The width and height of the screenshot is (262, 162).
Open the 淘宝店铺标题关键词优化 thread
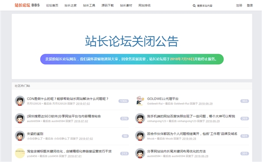pos(69,152)
